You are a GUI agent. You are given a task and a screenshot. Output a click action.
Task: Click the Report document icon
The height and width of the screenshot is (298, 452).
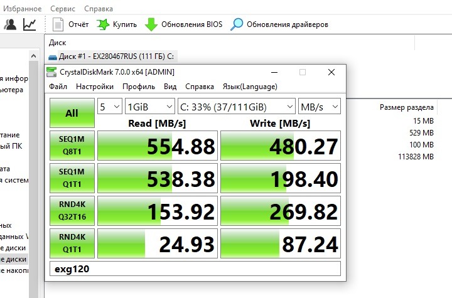(x=58, y=24)
